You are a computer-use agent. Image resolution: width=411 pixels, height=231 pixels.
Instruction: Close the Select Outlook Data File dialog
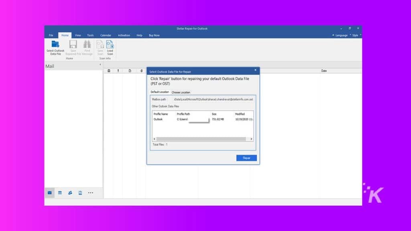(256, 70)
